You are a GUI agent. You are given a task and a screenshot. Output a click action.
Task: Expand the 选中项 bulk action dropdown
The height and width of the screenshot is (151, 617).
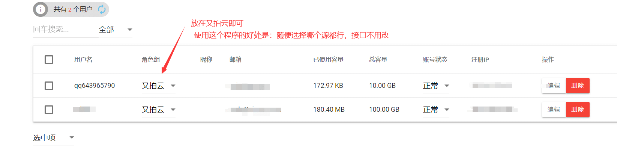[53, 138]
